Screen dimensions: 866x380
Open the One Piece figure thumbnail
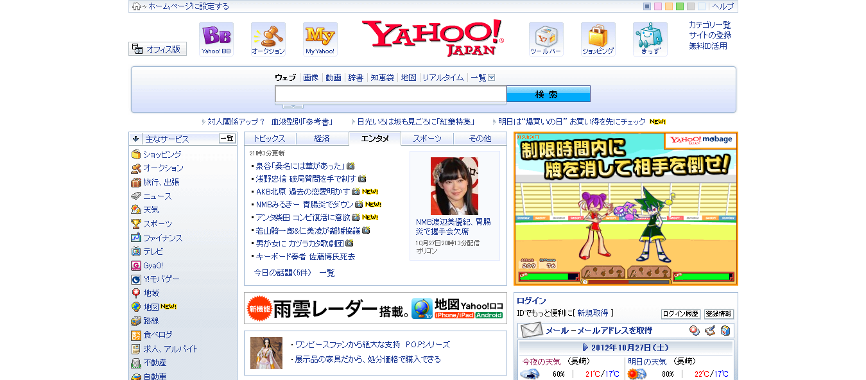click(x=266, y=353)
